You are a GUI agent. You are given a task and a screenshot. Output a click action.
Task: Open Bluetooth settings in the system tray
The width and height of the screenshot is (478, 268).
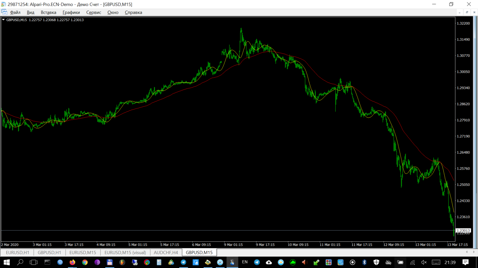point(364,262)
